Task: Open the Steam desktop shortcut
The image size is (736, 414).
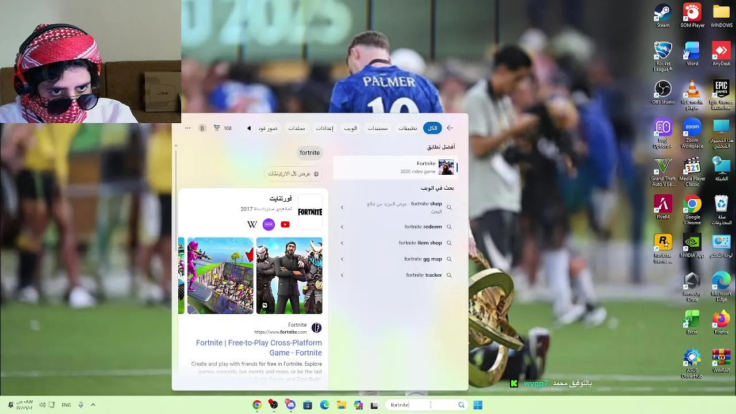Action: [x=663, y=16]
